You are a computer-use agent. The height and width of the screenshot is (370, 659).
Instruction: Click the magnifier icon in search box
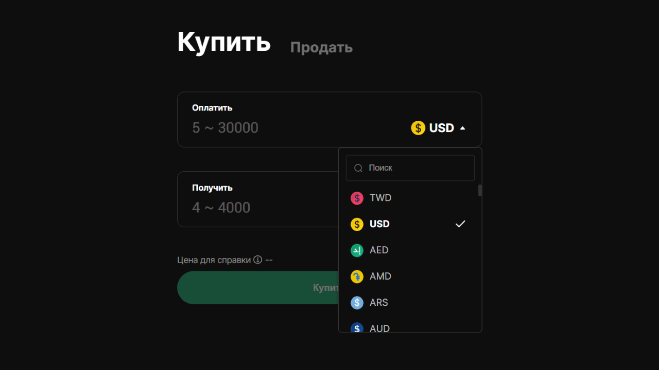[358, 168]
